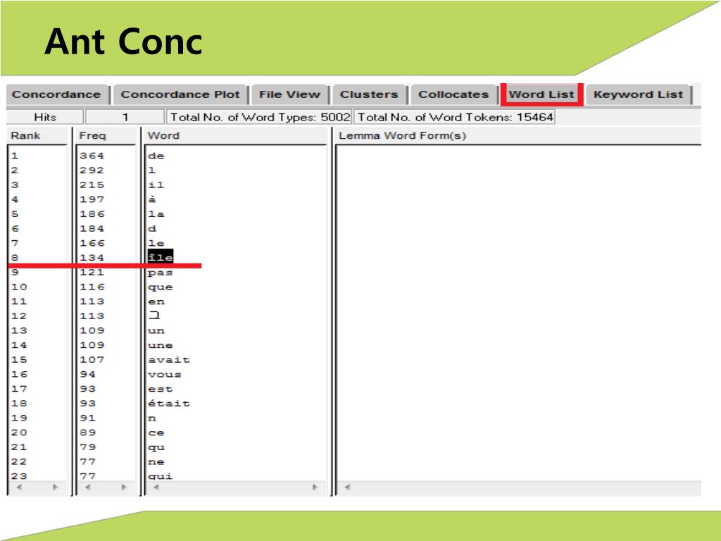Click frequency value 215
The height and width of the screenshot is (541, 721).
92,185
